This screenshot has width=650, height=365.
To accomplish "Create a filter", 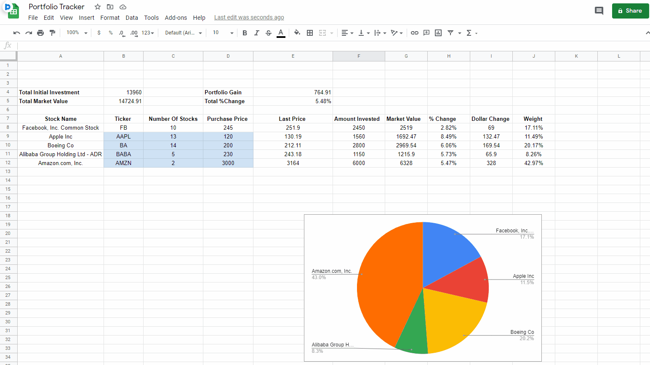I will (450, 33).
